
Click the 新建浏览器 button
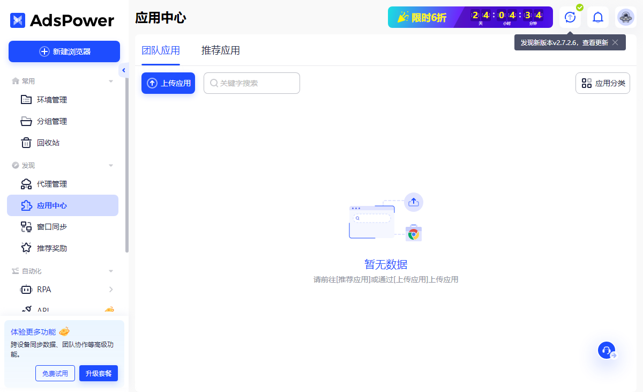point(64,51)
